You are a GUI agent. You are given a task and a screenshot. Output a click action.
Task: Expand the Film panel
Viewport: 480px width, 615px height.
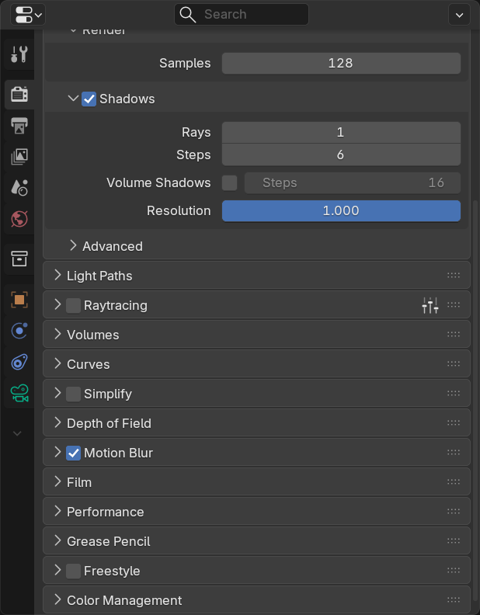pyautogui.click(x=57, y=482)
